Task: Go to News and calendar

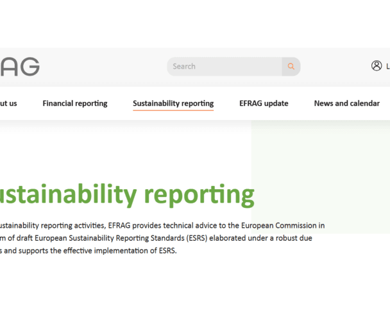Action: click(346, 103)
